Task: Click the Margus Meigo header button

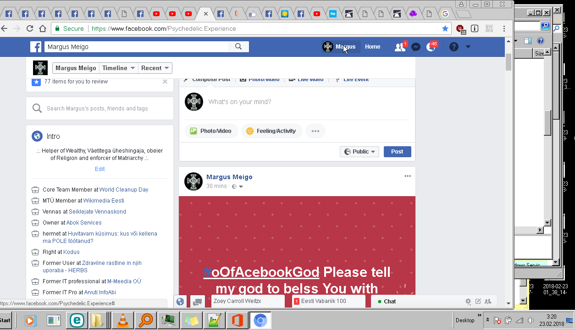Action: [x=76, y=68]
